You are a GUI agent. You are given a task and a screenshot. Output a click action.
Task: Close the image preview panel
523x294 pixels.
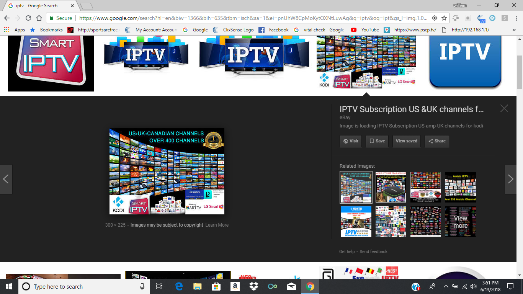pos(504,109)
